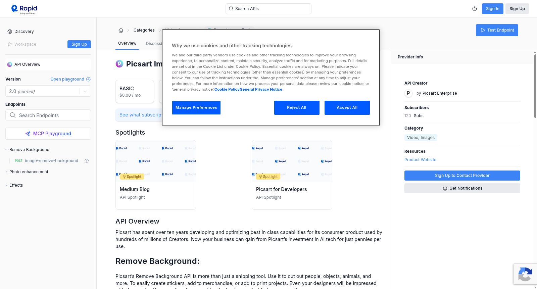
Task: Click the Workspace star icon
Action: tap(10, 44)
